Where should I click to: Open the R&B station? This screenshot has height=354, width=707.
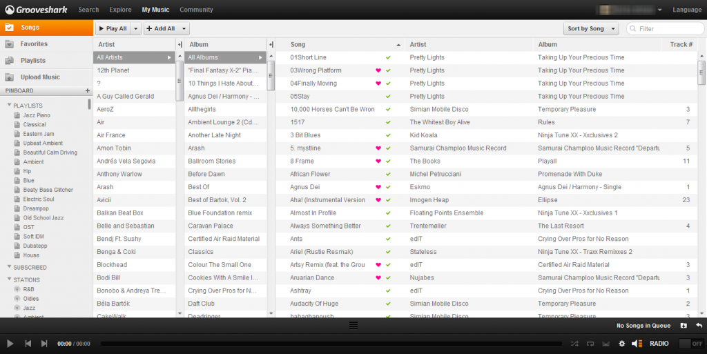28,289
